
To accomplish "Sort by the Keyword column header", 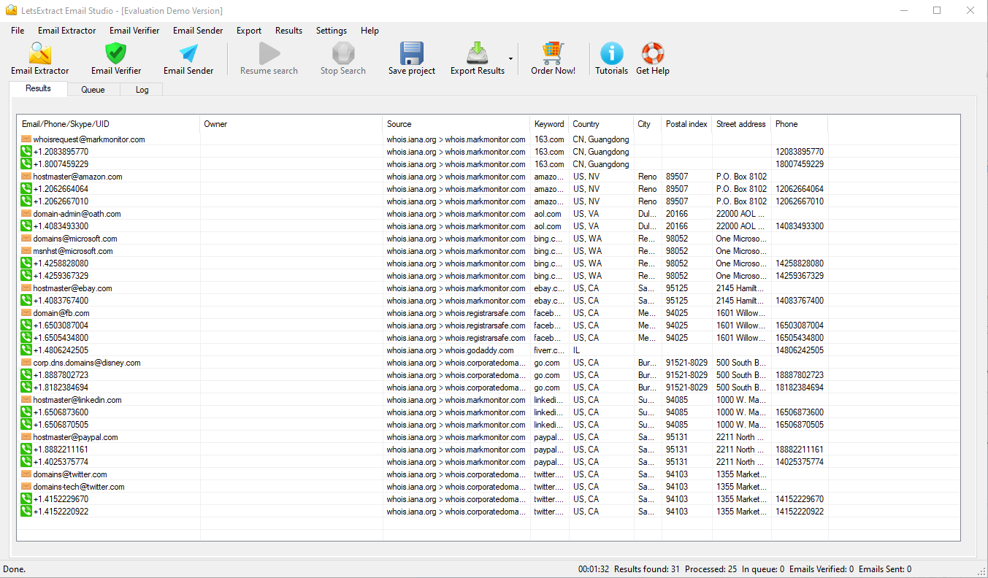I will point(549,124).
